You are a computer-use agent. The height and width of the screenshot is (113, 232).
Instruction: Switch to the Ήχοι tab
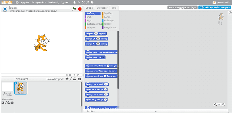pyautogui.click(x=114, y=8)
